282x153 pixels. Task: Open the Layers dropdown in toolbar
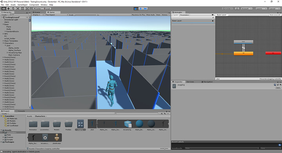click(x=261, y=9)
